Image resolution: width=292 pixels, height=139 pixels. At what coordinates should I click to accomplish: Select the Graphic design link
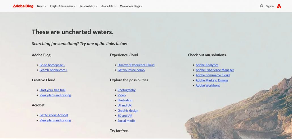point(128,111)
